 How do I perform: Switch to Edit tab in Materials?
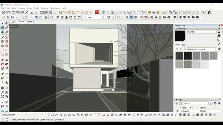coord(184,45)
